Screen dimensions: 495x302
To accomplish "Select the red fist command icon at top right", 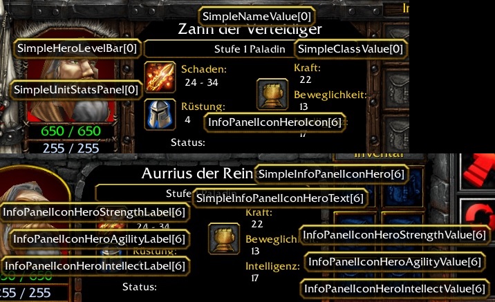I will (478, 171).
